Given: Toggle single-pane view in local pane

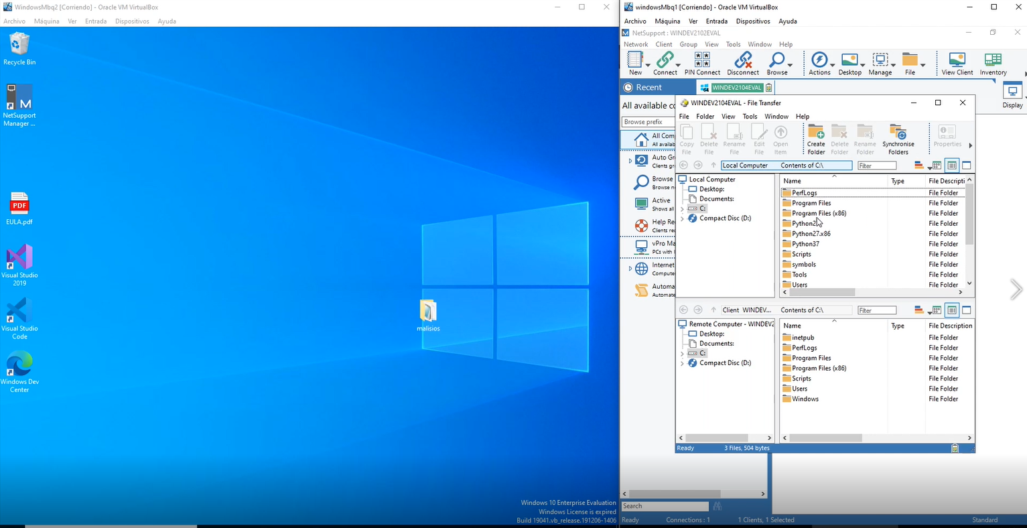Looking at the screenshot, I should [966, 166].
